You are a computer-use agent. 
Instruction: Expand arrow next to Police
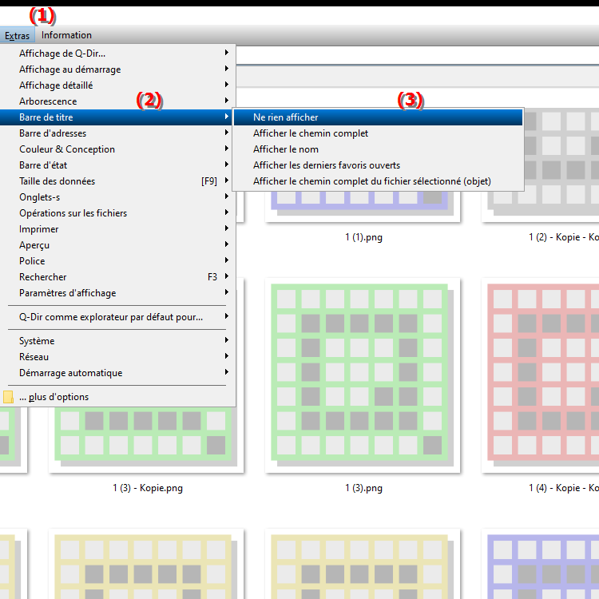227,260
